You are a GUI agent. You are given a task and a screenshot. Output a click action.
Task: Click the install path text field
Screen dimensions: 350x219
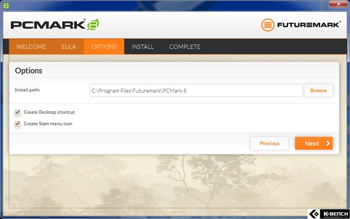click(196, 91)
